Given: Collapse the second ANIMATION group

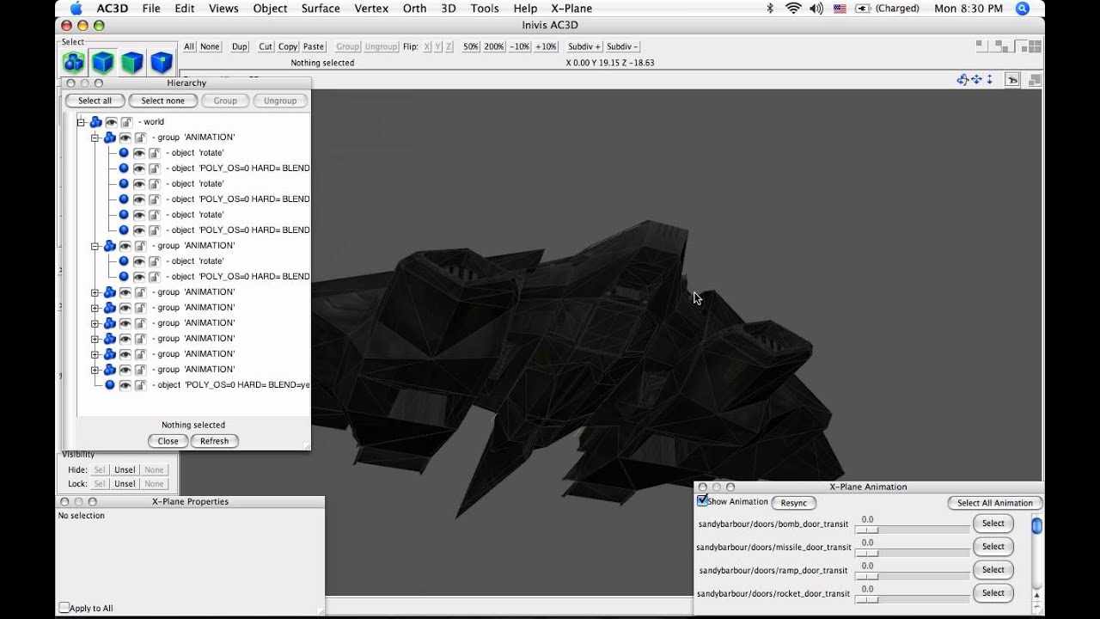Looking at the screenshot, I should [95, 246].
